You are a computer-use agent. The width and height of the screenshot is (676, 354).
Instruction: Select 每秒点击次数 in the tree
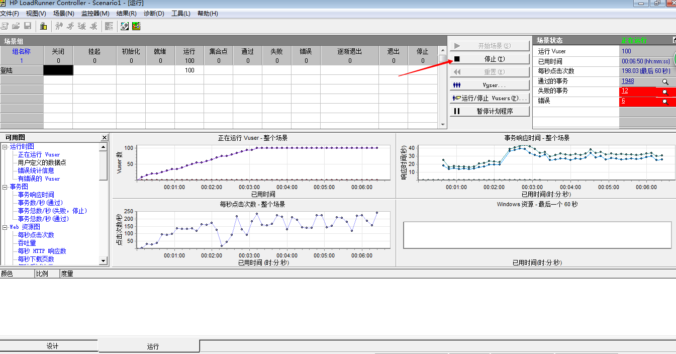click(x=36, y=235)
